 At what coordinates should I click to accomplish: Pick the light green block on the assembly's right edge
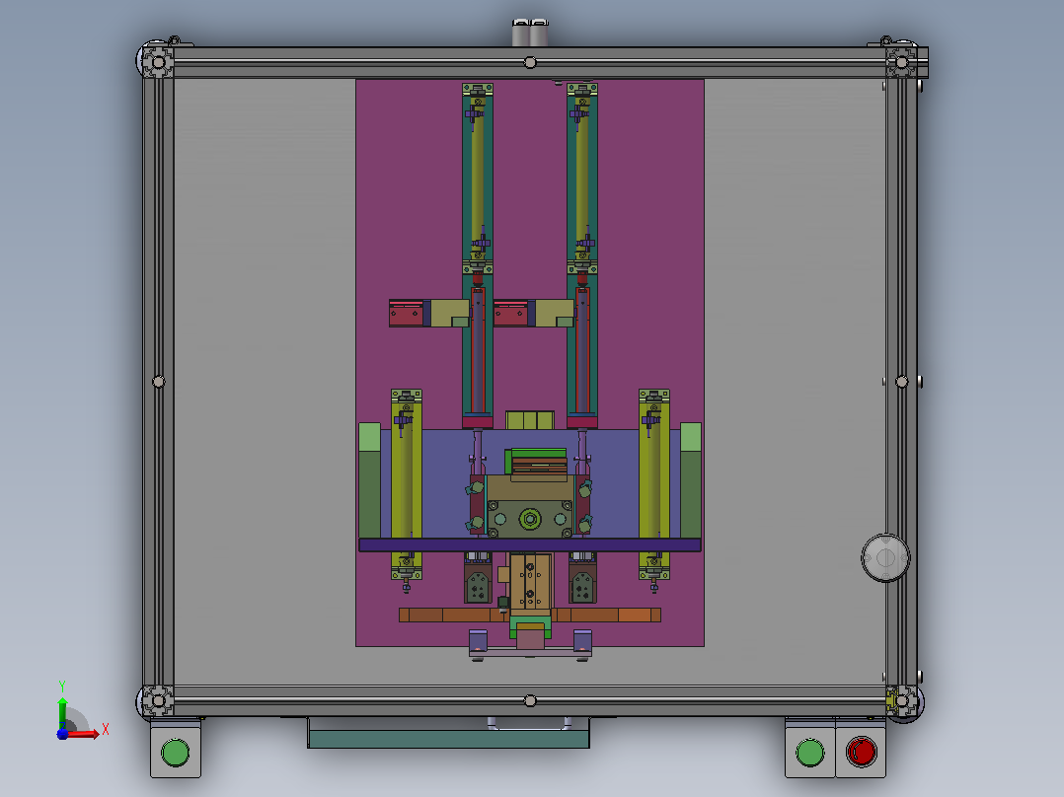(x=691, y=437)
